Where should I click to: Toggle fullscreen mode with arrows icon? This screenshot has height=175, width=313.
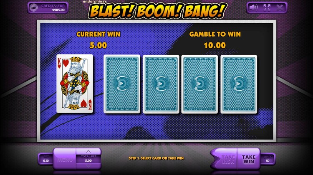267,8
